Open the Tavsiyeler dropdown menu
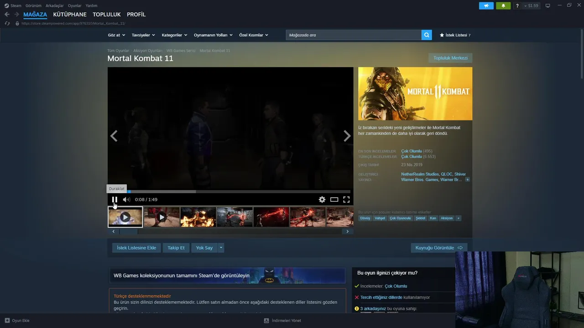 coord(143,35)
